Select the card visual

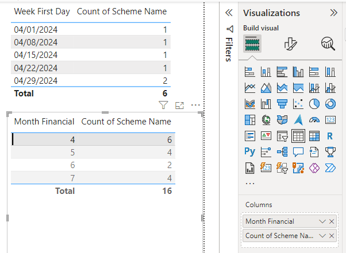point(330,120)
